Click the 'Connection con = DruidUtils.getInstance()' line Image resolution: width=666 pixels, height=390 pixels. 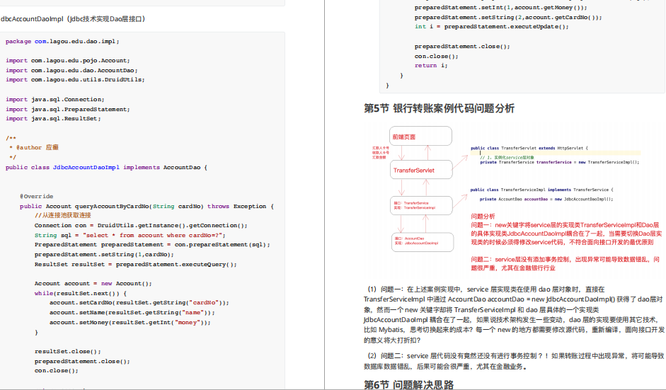(x=141, y=225)
